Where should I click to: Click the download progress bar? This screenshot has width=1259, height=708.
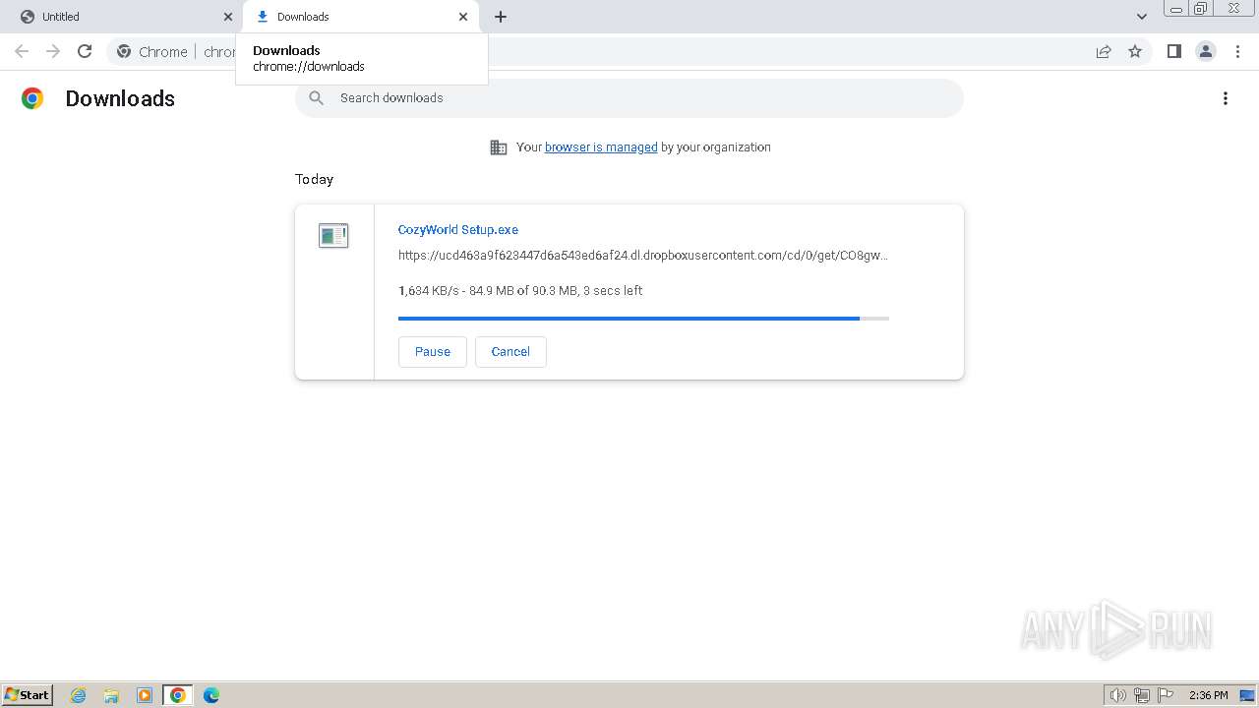(x=643, y=319)
